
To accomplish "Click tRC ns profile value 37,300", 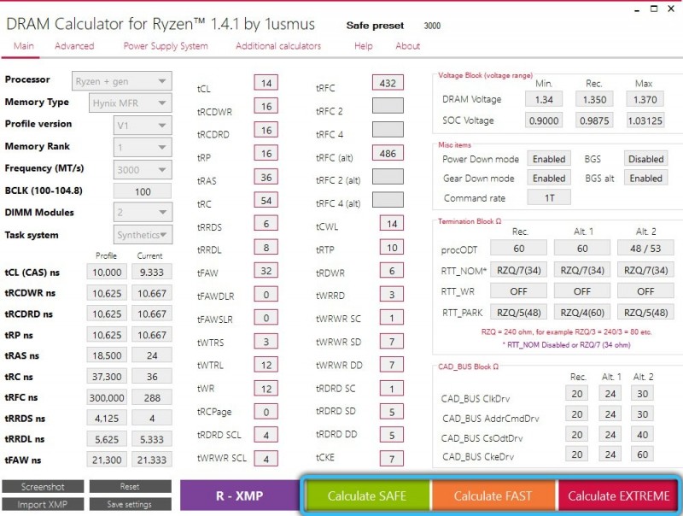I will (x=107, y=377).
